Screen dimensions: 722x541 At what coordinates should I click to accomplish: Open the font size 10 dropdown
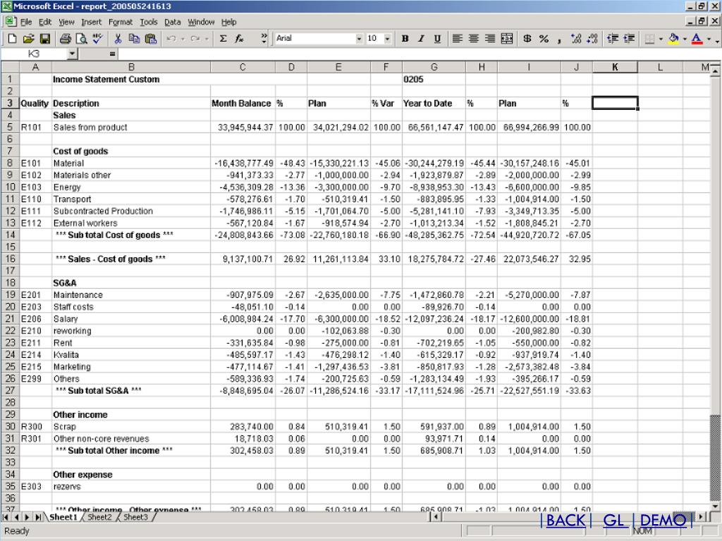[387, 39]
